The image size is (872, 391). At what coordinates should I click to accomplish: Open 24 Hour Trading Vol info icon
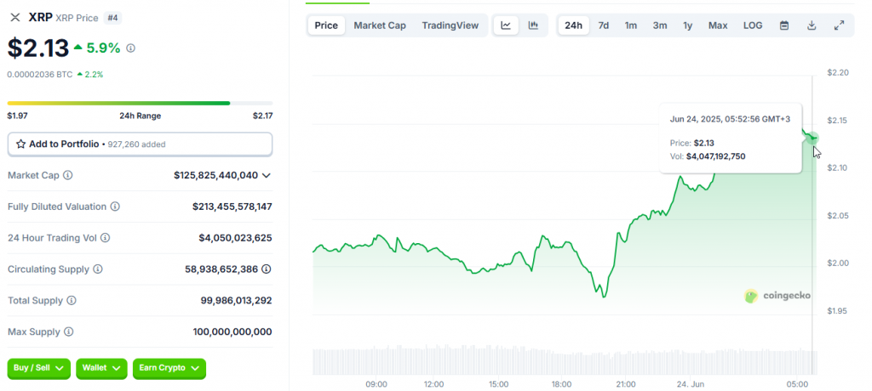pos(105,238)
